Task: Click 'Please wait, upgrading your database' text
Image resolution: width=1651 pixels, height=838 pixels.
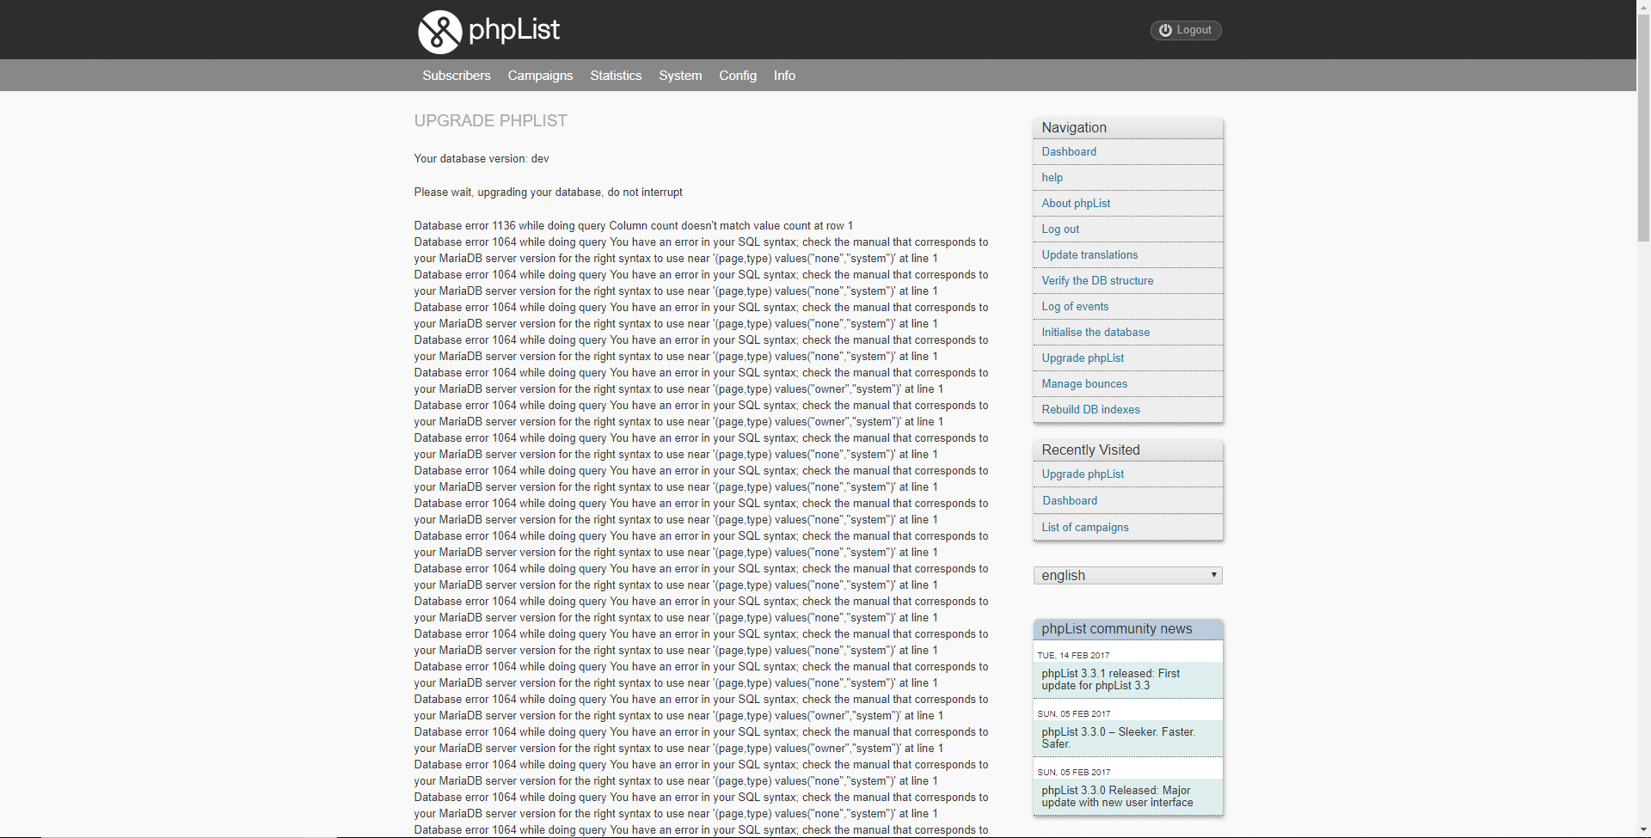Action: tap(549, 193)
